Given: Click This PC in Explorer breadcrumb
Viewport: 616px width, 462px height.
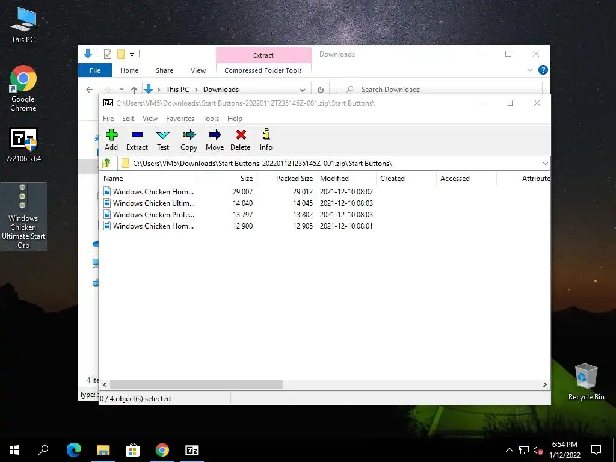Looking at the screenshot, I should tap(177, 90).
